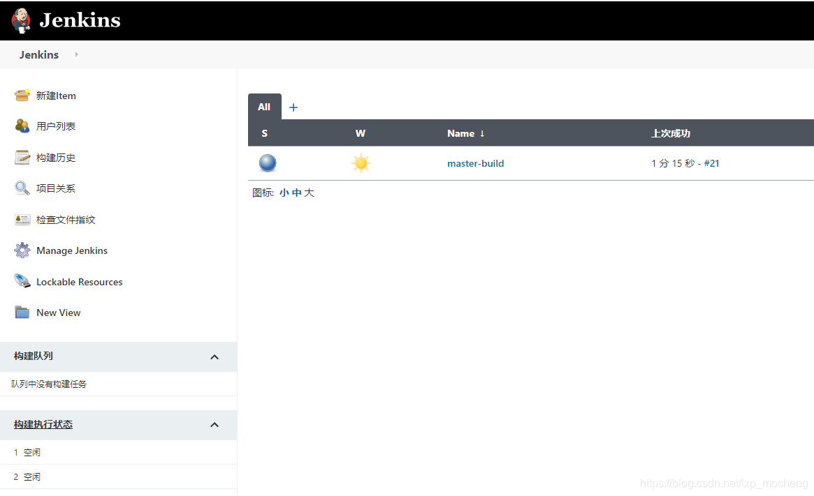Open the master-build job link
The width and height of the screenshot is (814, 496).
tap(476, 163)
